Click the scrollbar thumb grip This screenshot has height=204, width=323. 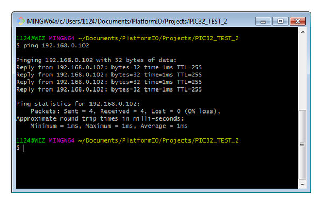coord(303,145)
